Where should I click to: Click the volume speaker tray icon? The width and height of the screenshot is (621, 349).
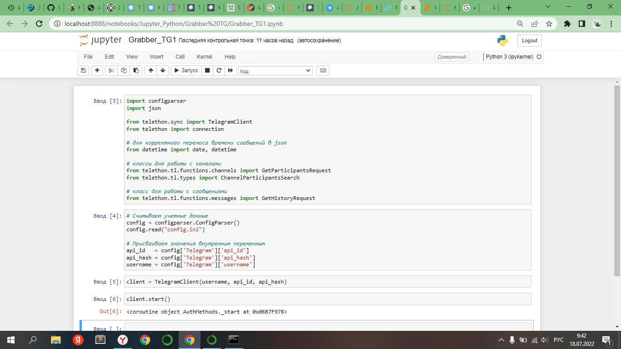point(545,340)
